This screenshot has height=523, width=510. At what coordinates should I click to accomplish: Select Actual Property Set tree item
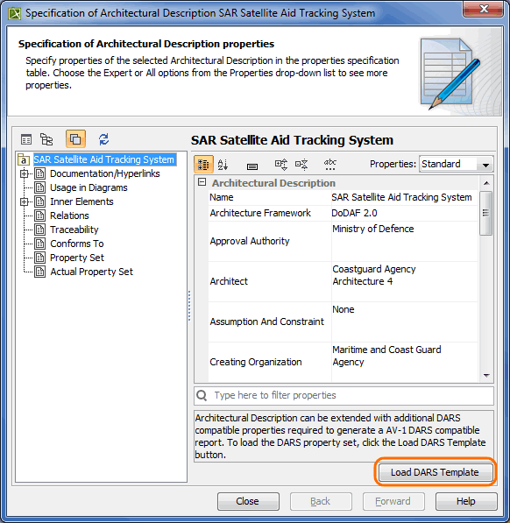(x=91, y=272)
